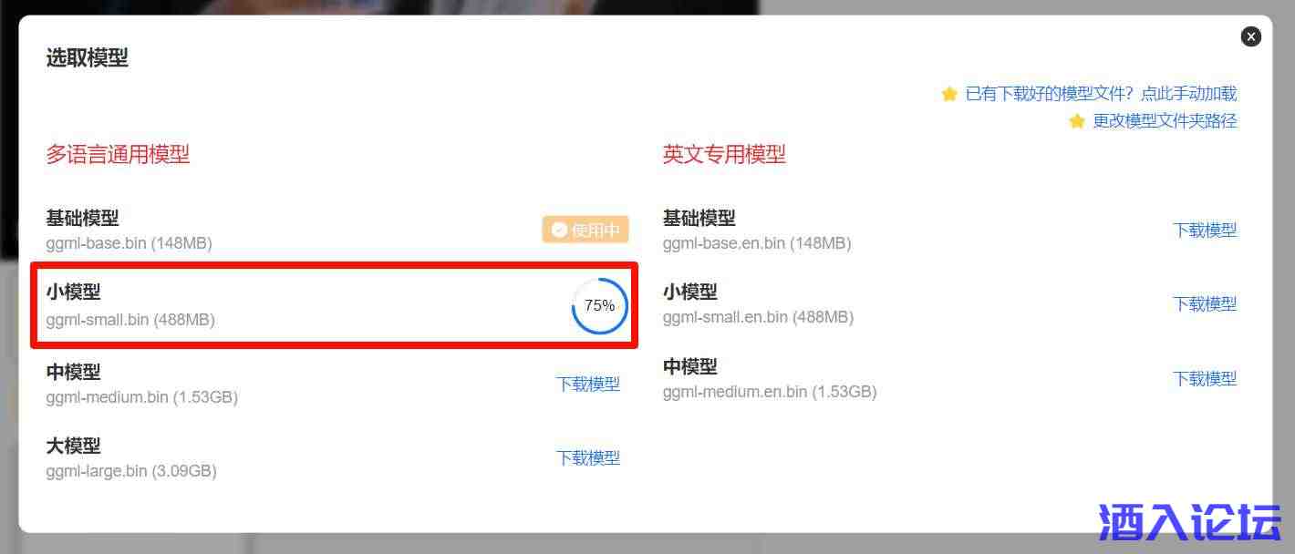
Task: Open the 更改模型文件夹路径 link
Action: tap(1165, 121)
